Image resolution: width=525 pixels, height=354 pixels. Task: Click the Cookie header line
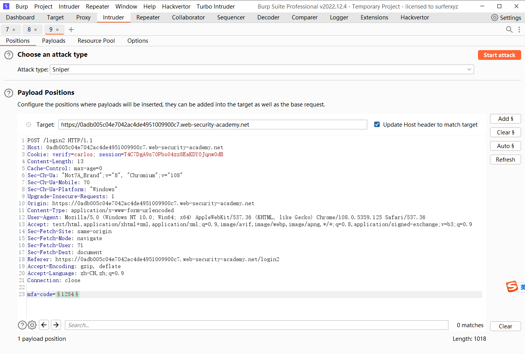[x=125, y=155]
